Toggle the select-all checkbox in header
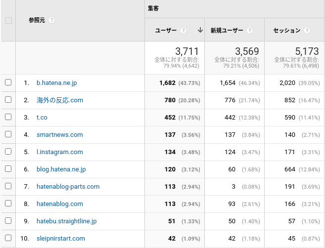Image resolution: width=325 pixels, height=248 pixels. click(x=8, y=20)
